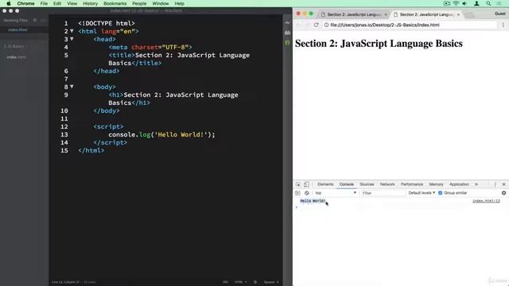The image size is (509, 286).
Task: Show the console sidebar
Action: [x=297, y=193]
